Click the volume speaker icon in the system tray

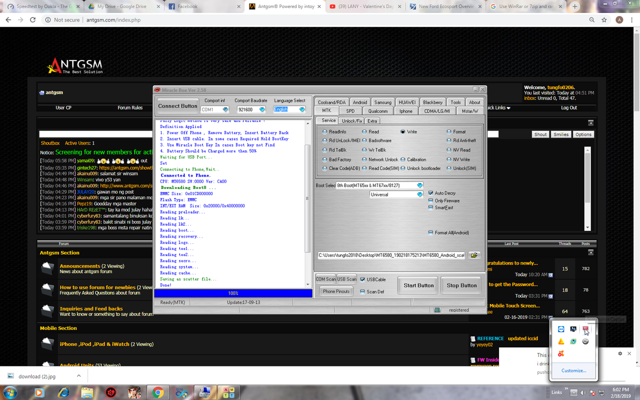pos(583,392)
